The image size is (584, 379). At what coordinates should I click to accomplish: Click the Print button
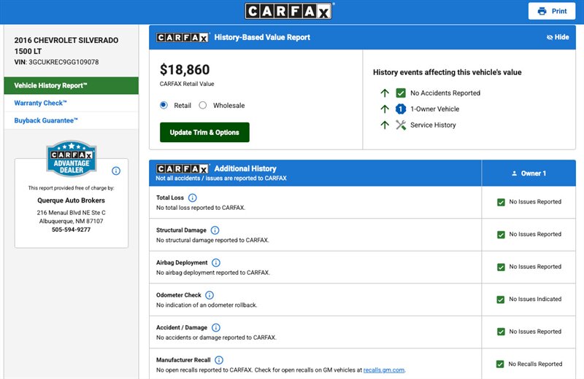tap(552, 11)
